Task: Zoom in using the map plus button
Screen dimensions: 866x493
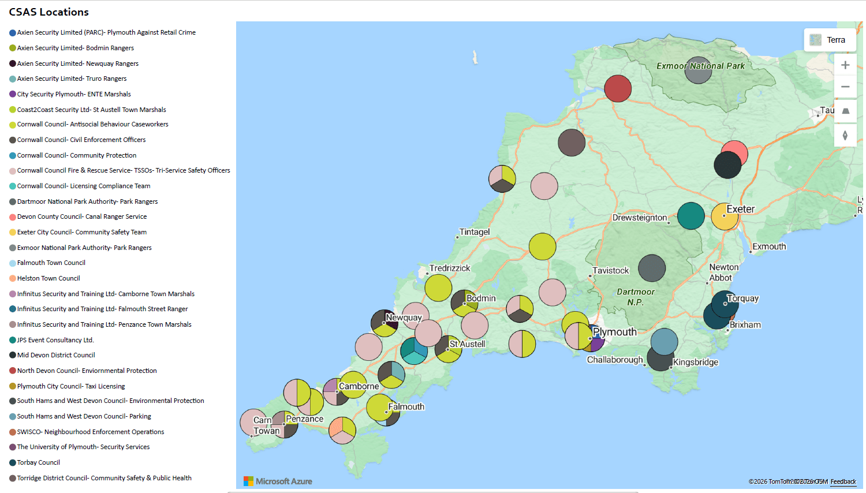Action: coord(845,65)
